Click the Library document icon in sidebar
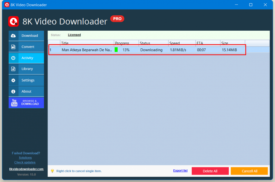This screenshot has height=182, width=275. point(13,69)
